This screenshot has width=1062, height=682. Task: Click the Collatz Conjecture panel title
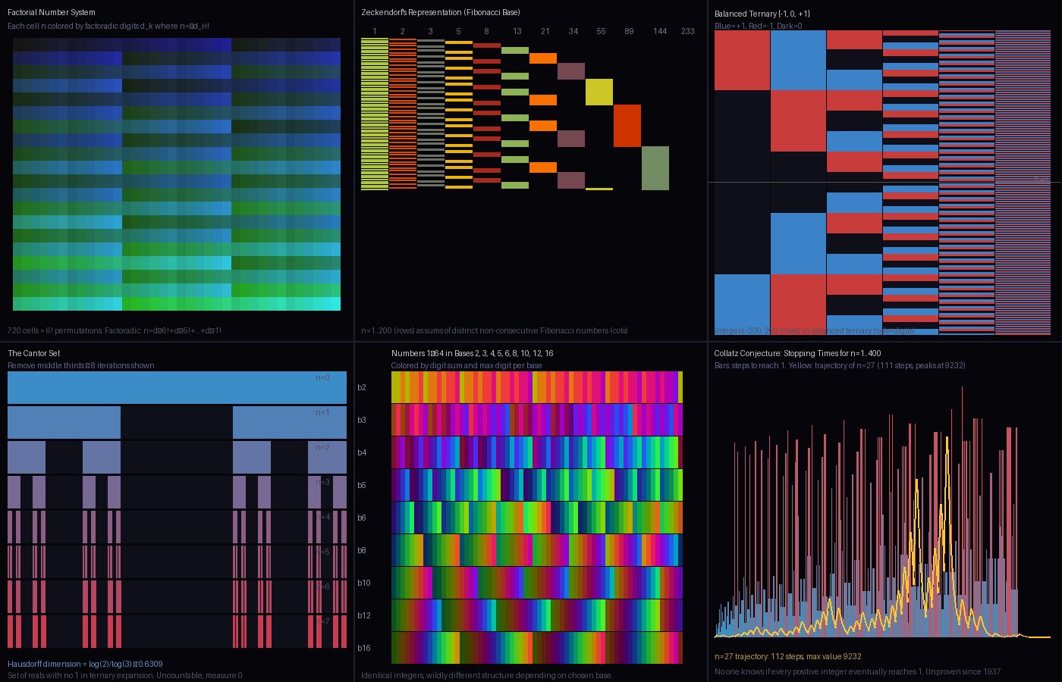pos(797,353)
